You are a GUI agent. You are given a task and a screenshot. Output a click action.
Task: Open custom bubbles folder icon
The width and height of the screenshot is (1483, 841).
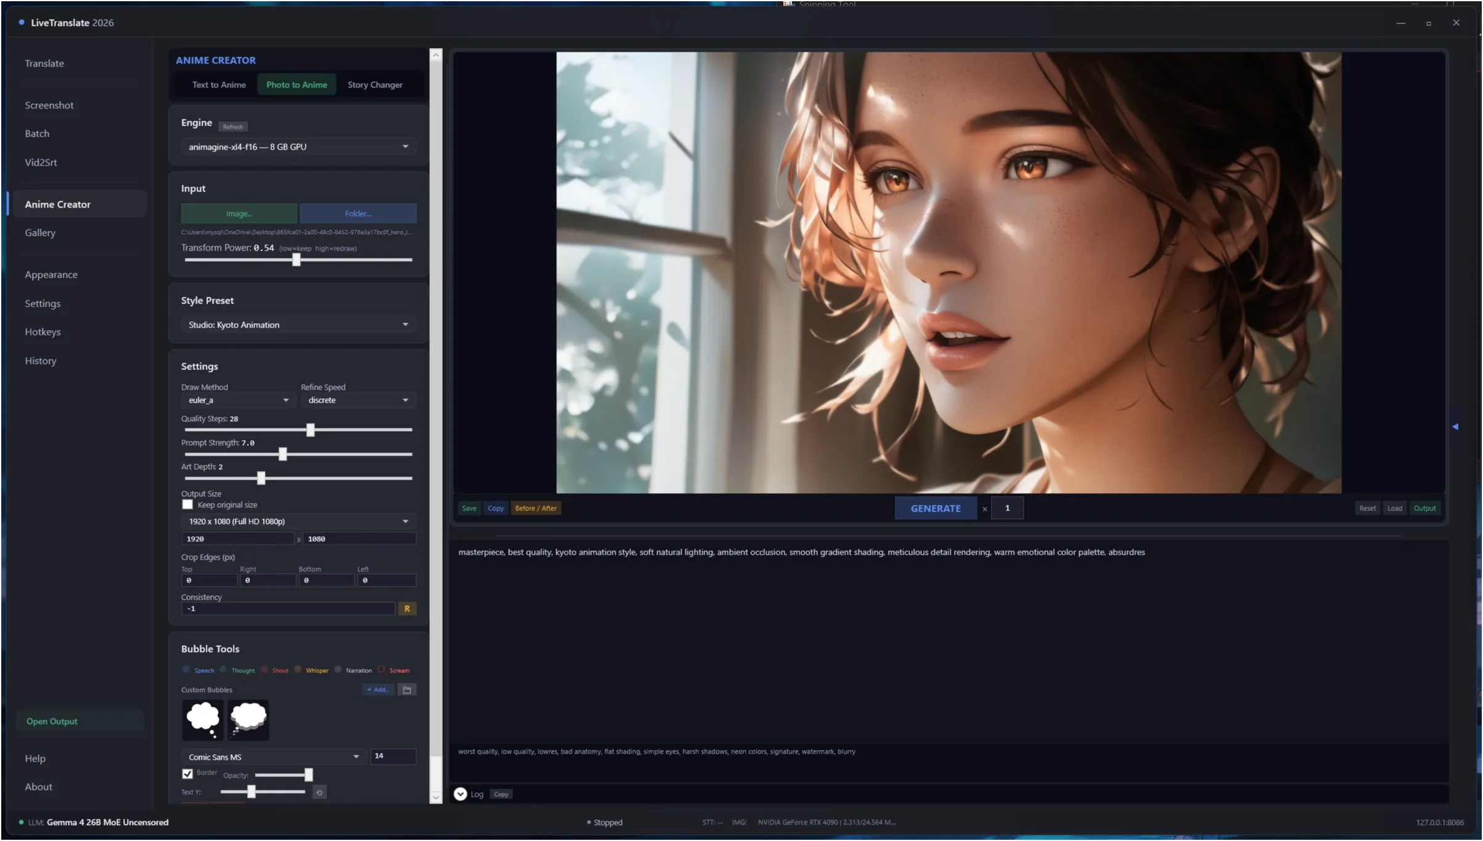(x=406, y=690)
